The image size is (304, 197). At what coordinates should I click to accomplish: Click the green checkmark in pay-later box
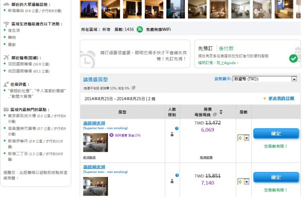click(x=293, y=58)
